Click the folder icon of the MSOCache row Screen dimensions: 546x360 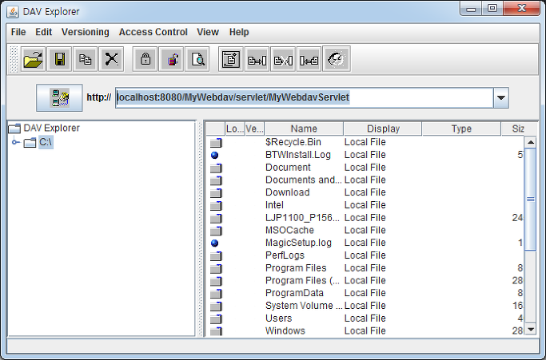click(216, 231)
